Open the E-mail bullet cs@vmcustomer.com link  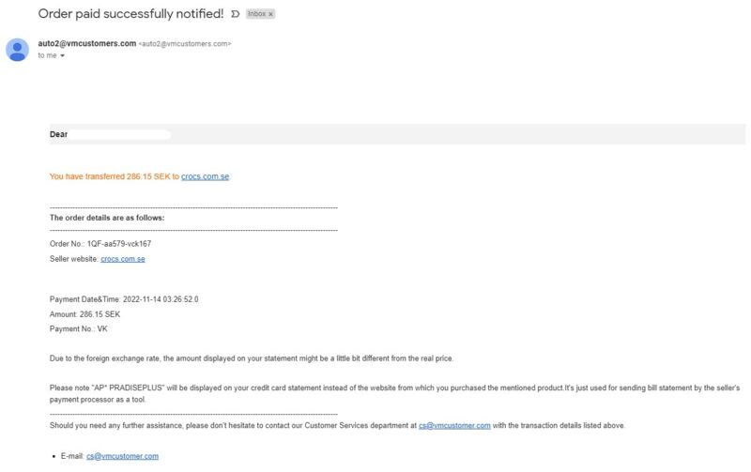(x=122, y=456)
